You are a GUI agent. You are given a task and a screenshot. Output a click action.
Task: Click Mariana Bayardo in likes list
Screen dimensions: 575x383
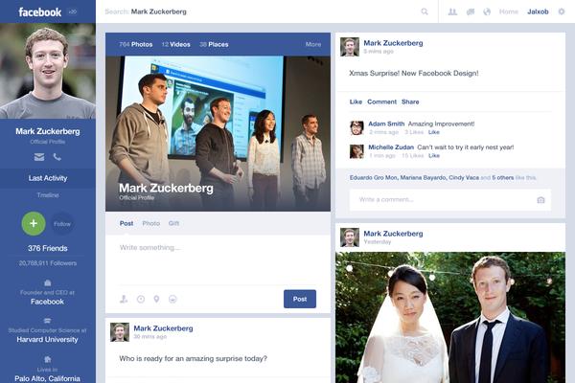click(x=424, y=178)
